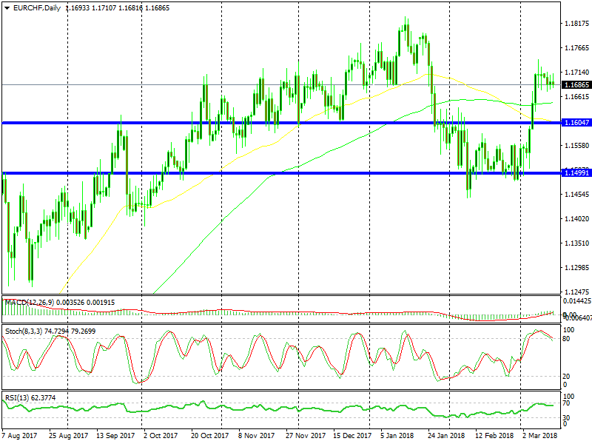
Task: Select the 2 Oct 2017 date label
Action: tap(161, 435)
